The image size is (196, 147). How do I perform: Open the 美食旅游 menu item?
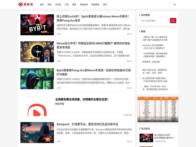84,5
